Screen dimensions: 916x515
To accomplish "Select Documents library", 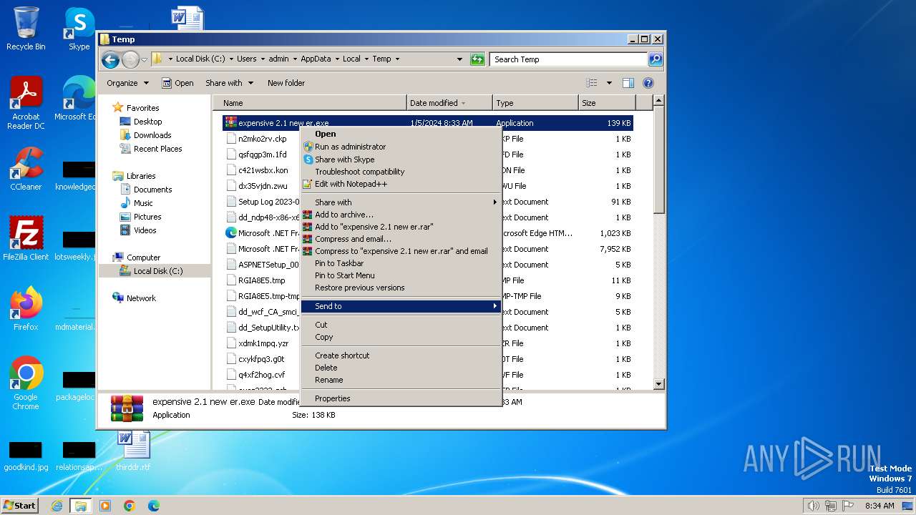I will 153,190.
